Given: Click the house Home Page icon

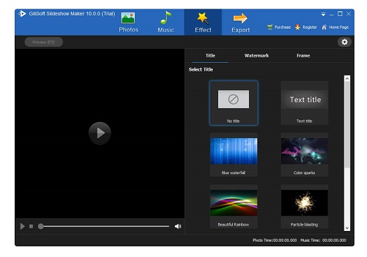Looking at the screenshot, I should click(324, 27).
